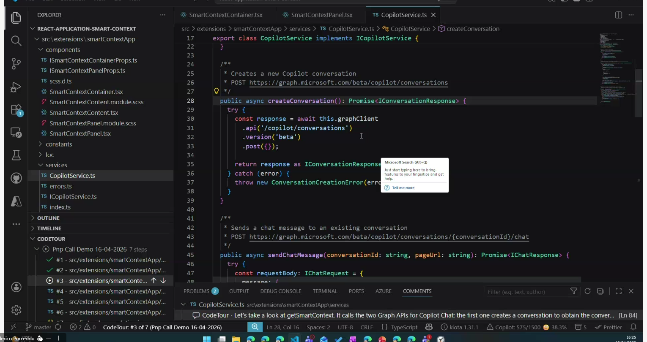
Task: Open the Extensions view
Action: (16, 110)
